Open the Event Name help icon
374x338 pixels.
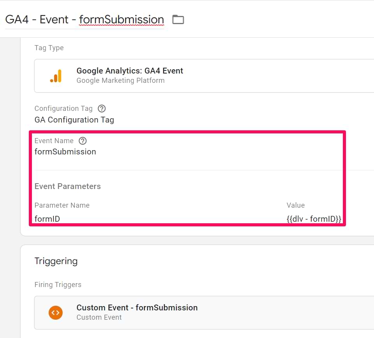(x=83, y=141)
